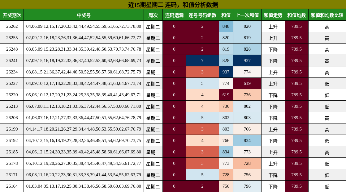Click 连号号码组数 cell 3 in row 26234
346x192 pixels.
tap(203, 72)
